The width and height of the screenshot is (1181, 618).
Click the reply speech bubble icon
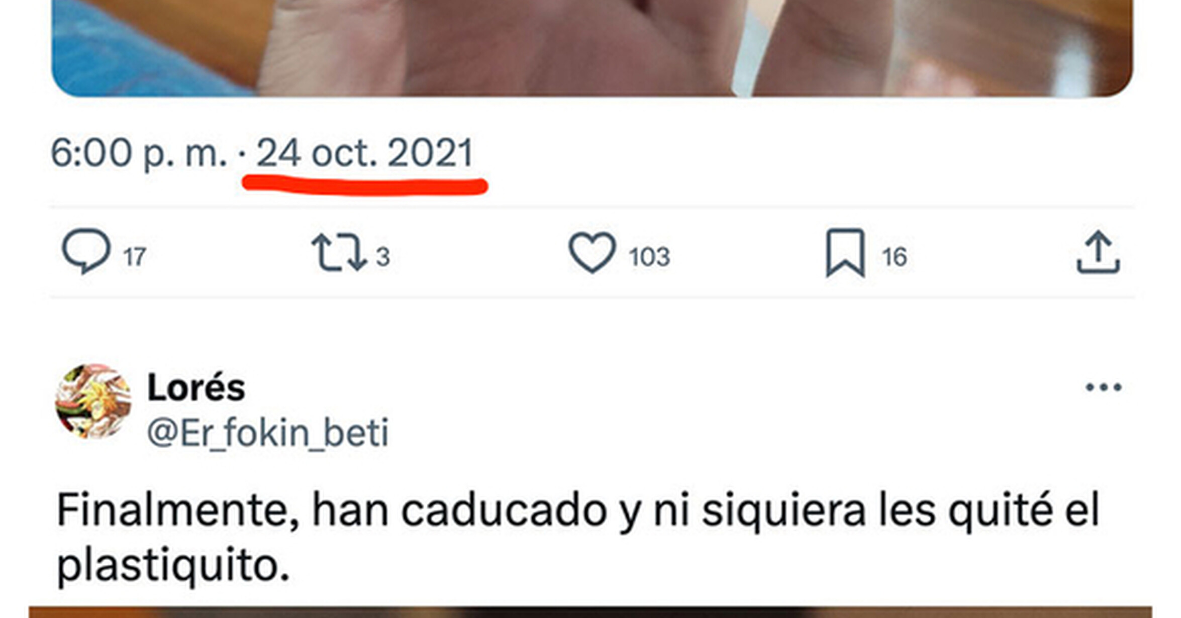[x=86, y=251]
